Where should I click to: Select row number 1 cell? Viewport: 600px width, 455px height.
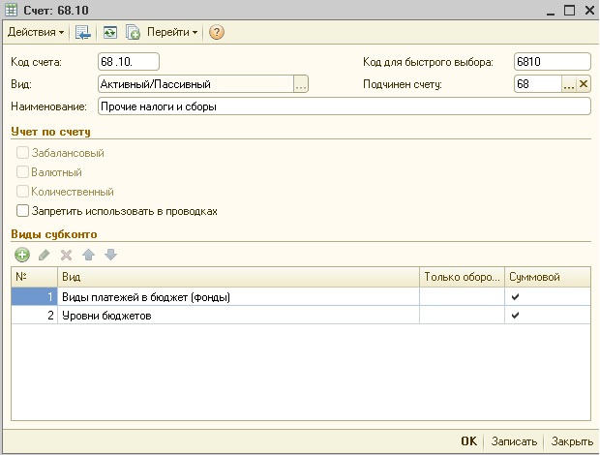(x=35, y=297)
